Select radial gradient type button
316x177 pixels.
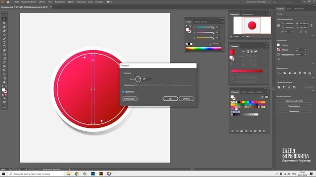251,52
